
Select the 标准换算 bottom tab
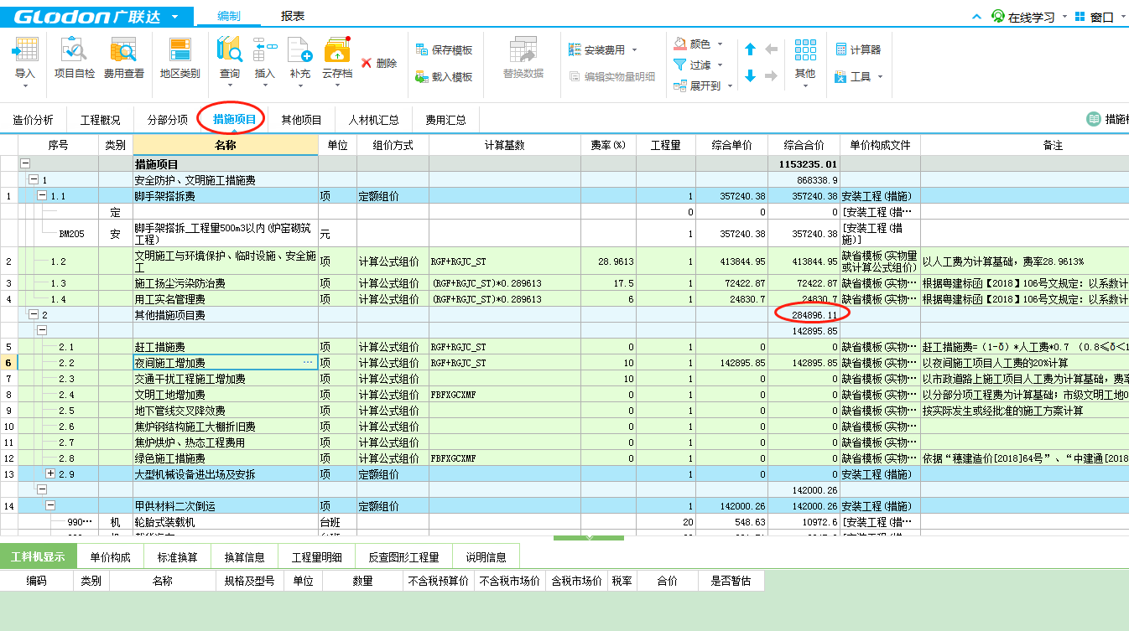(177, 556)
